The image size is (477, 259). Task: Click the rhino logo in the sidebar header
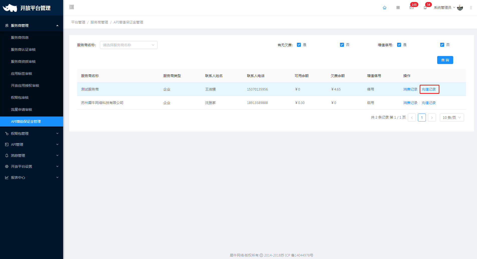pyautogui.click(x=10, y=8)
